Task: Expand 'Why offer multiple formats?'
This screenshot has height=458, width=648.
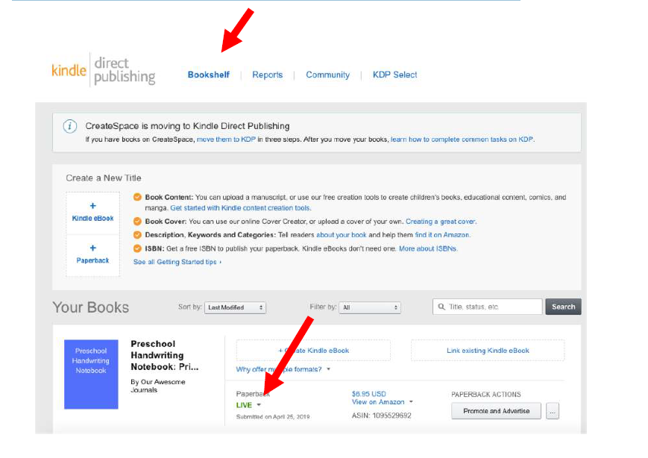Action: (283, 369)
